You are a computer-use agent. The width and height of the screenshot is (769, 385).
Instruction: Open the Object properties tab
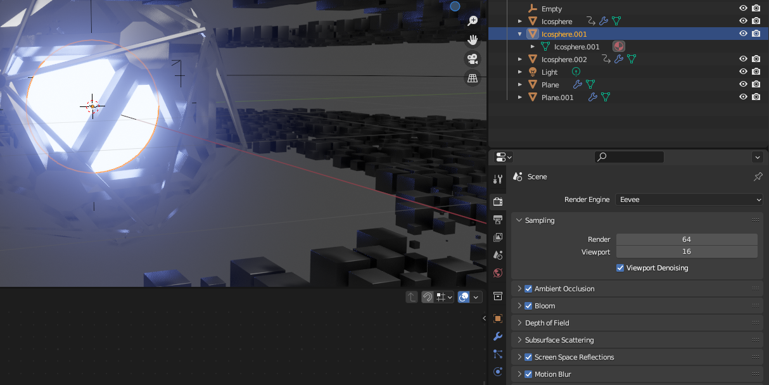(498, 319)
